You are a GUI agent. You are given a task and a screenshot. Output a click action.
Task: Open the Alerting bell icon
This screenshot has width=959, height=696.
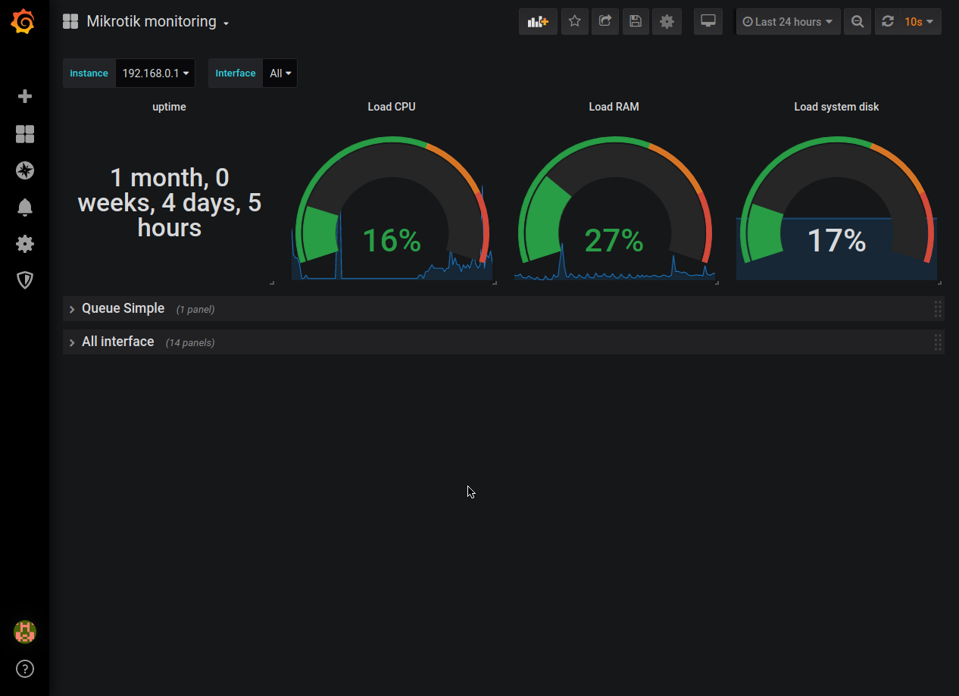point(25,207)
